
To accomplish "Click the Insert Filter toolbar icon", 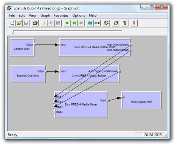I will click(90, 23).
